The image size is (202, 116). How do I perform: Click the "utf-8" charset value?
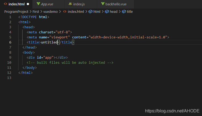point(63,32)
